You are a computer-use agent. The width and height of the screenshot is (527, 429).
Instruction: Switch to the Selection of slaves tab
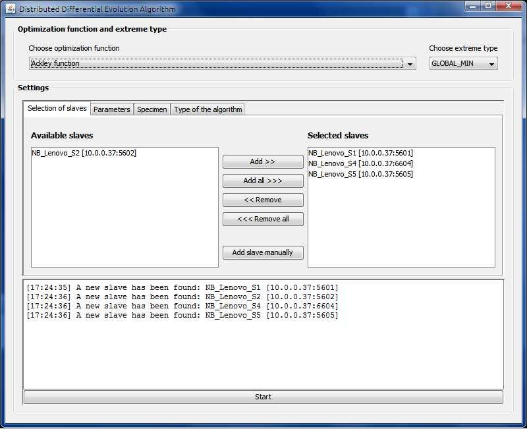coord(57,108)
